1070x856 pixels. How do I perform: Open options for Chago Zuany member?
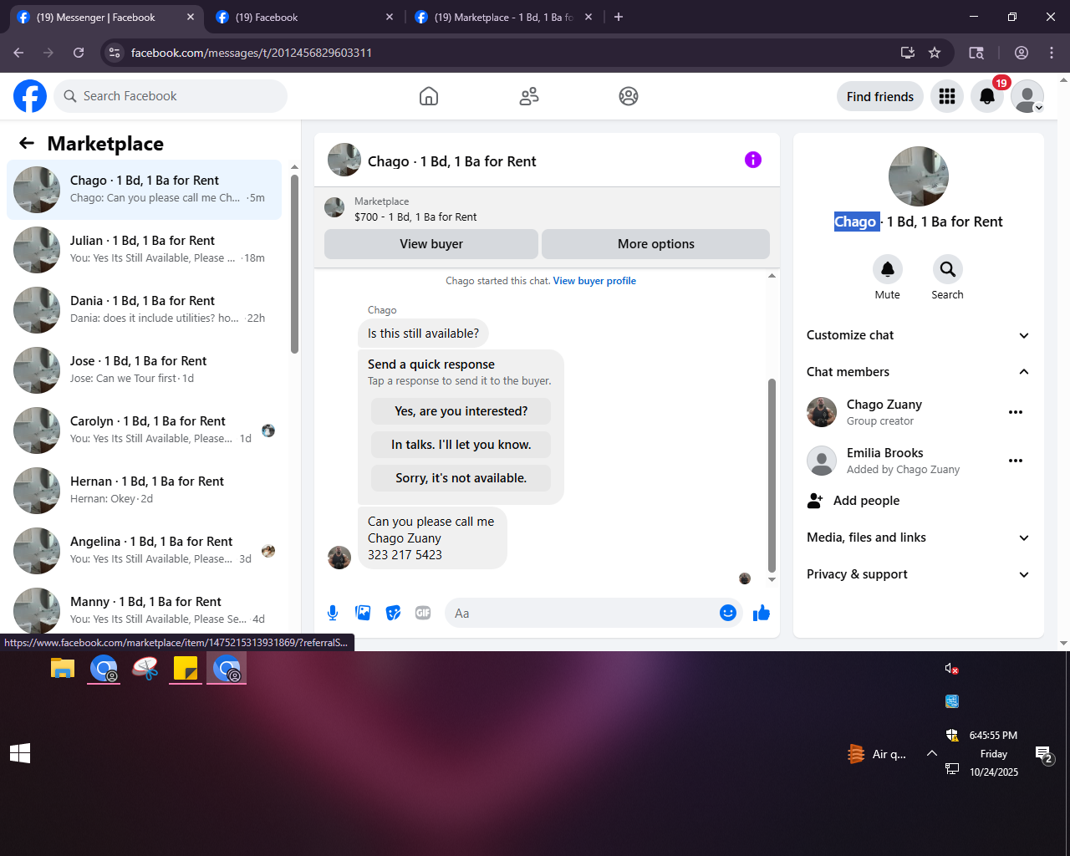click(x=1016, y=412)
